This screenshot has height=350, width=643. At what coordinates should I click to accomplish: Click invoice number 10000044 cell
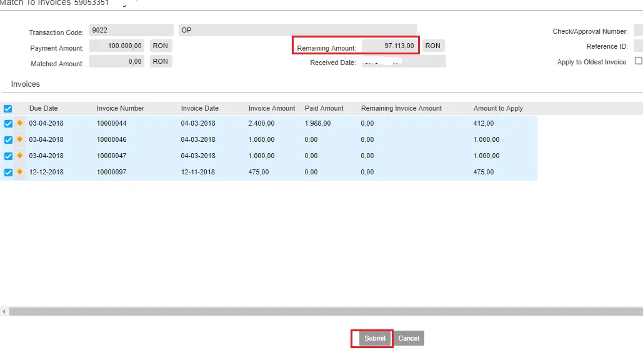point(111,123)
